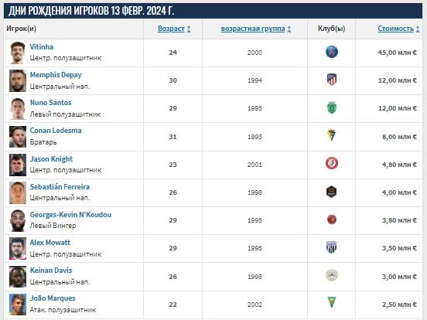Open the PSG club crest icon
427x320 pixels.
pyautogui.click(x=331, y=52)
